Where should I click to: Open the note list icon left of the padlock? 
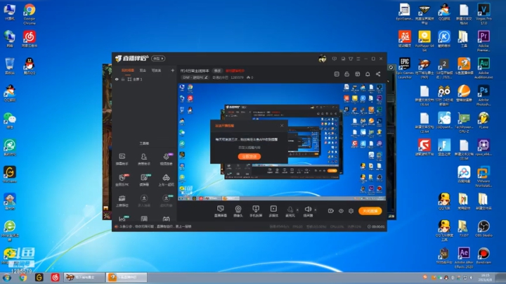(x=337, y=74)
